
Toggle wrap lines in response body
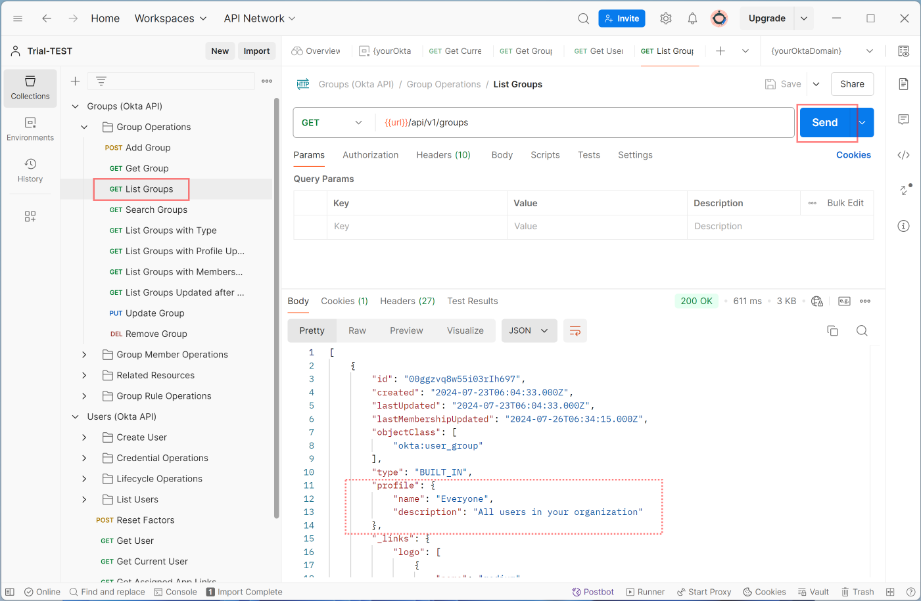tap(575, 330)
